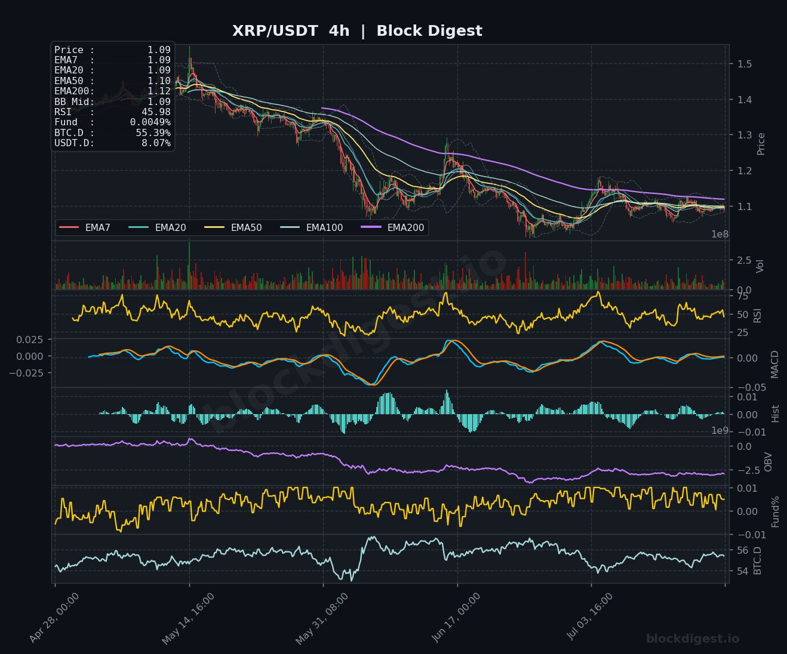Click the Apr 28, 00:00 date tick
The width and height of the screenshot is (787, 654).
pyautogui.click(x=54, y=618)
